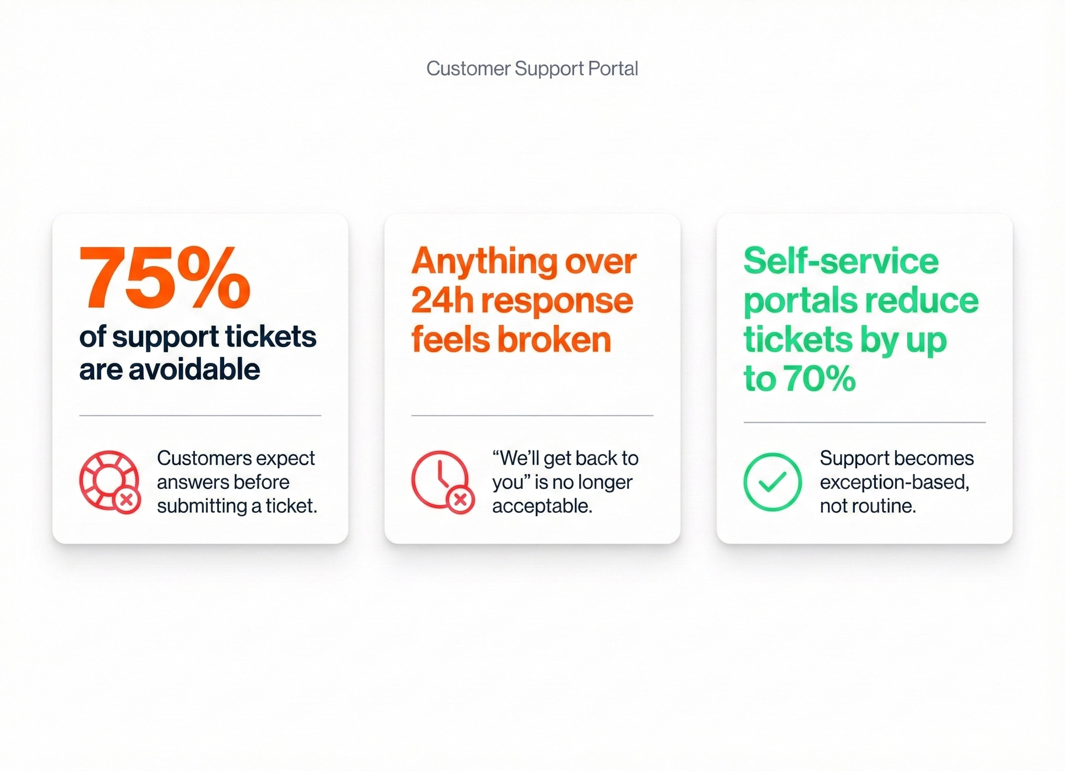This screenshot has width=1065, height=771.
Task: Click the lifebuoy support icon
Action: (107, 479)
